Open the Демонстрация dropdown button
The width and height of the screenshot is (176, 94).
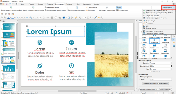click(x=169, y=8)
